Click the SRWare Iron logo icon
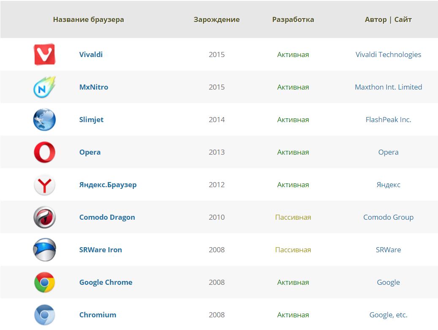The height and width of the screenshot is (330, 438). (44, 250)
